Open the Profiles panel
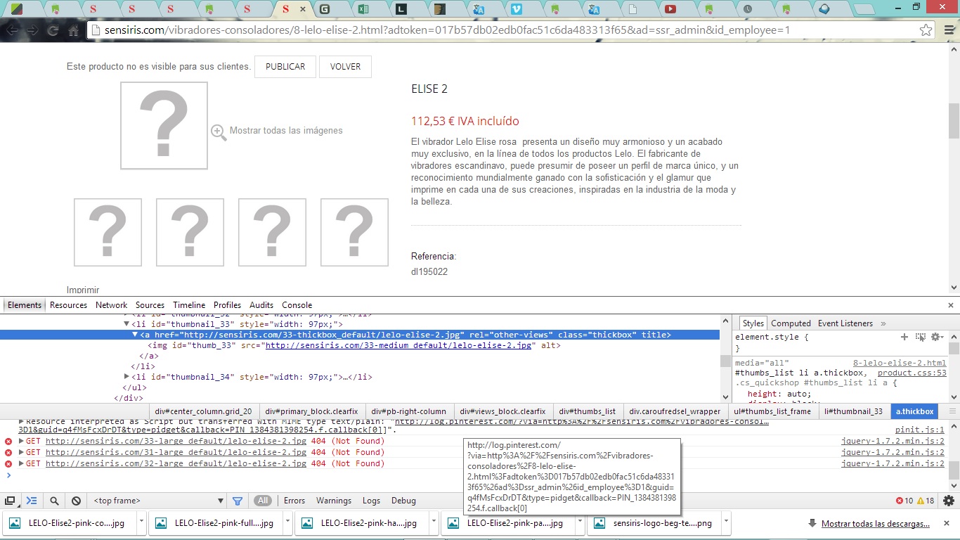This screenshot has width=960, height=540. (228, 305)
